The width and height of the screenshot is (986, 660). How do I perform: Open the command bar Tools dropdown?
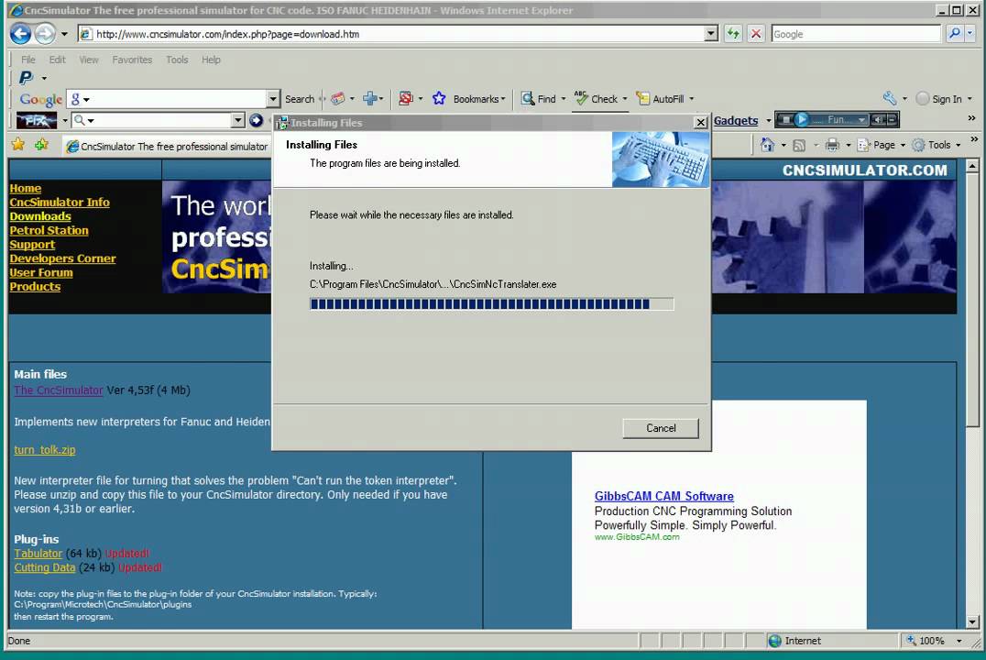(959, 146)
